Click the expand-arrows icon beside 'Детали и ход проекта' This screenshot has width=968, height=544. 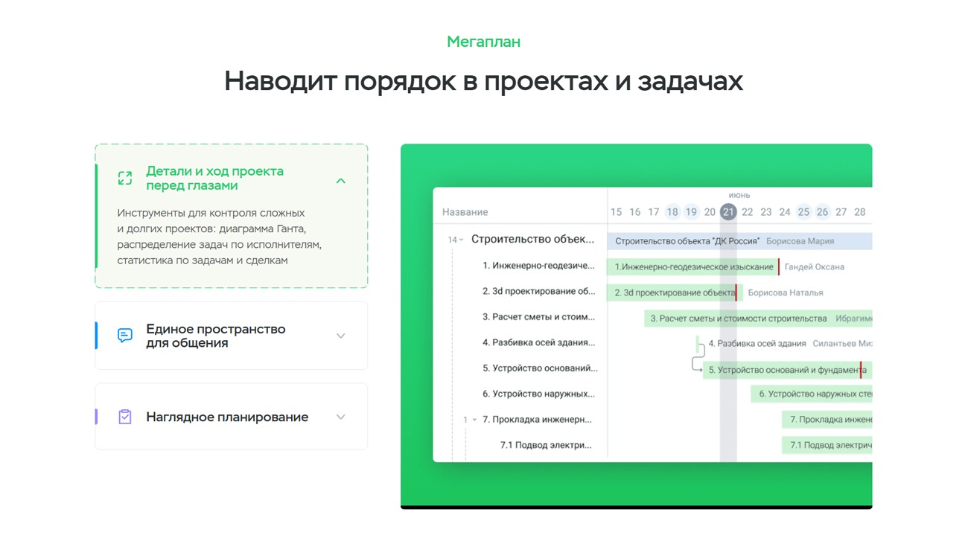[x=125, y=179]
